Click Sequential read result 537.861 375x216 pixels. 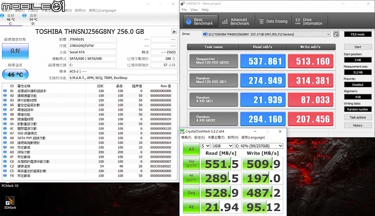pyautogui.click(x=263, y=61)
